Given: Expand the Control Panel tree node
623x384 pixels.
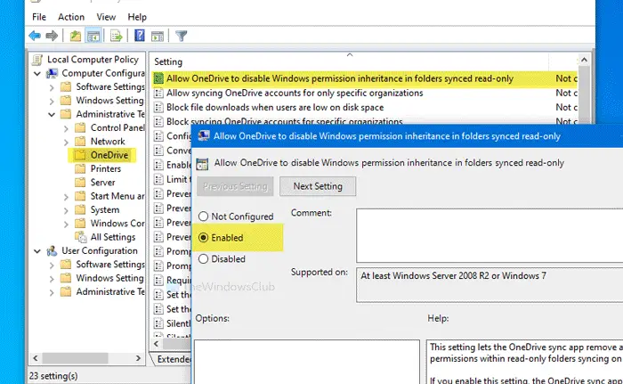Looking at the screenshot, I should [x=66, y=128].
